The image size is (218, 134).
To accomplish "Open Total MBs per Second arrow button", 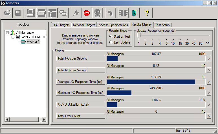I will 209,70.
